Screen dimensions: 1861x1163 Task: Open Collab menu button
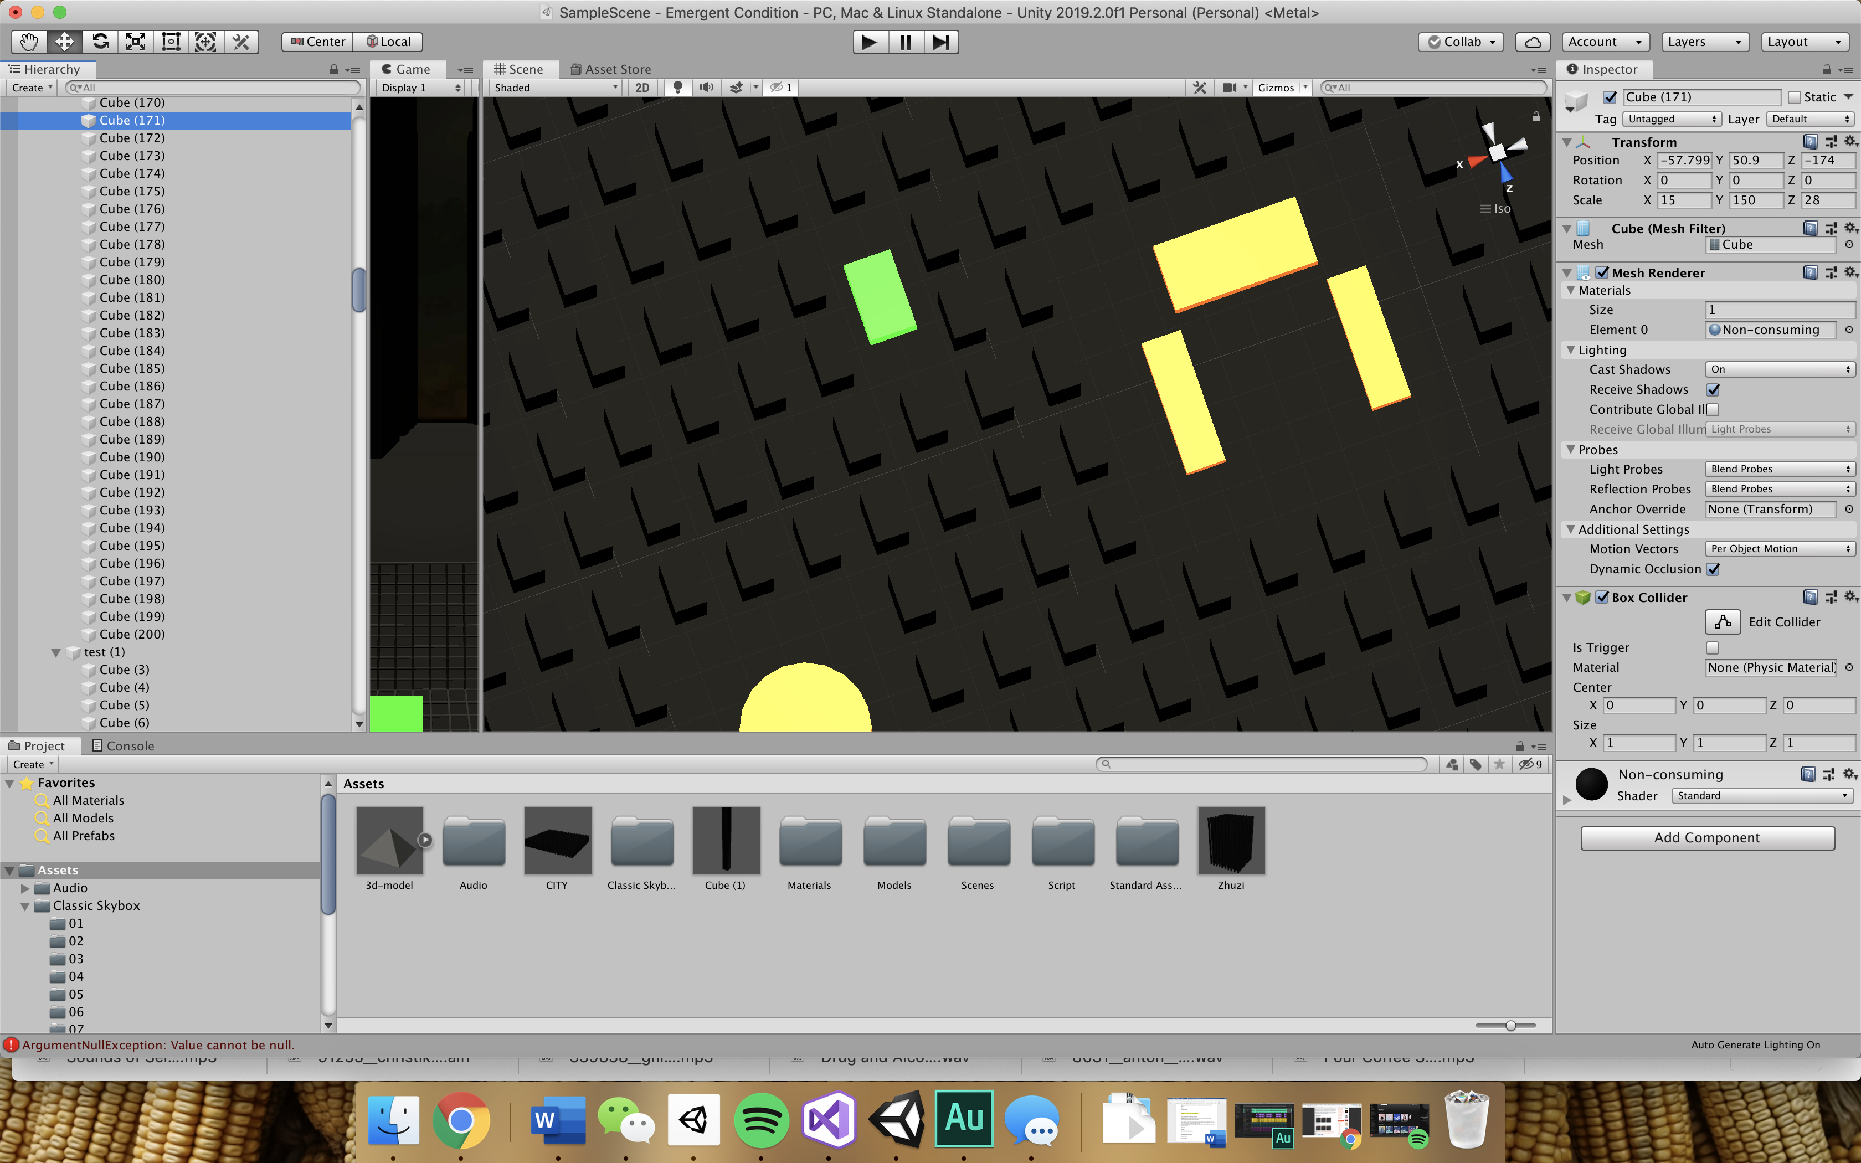coord(1461,42)
